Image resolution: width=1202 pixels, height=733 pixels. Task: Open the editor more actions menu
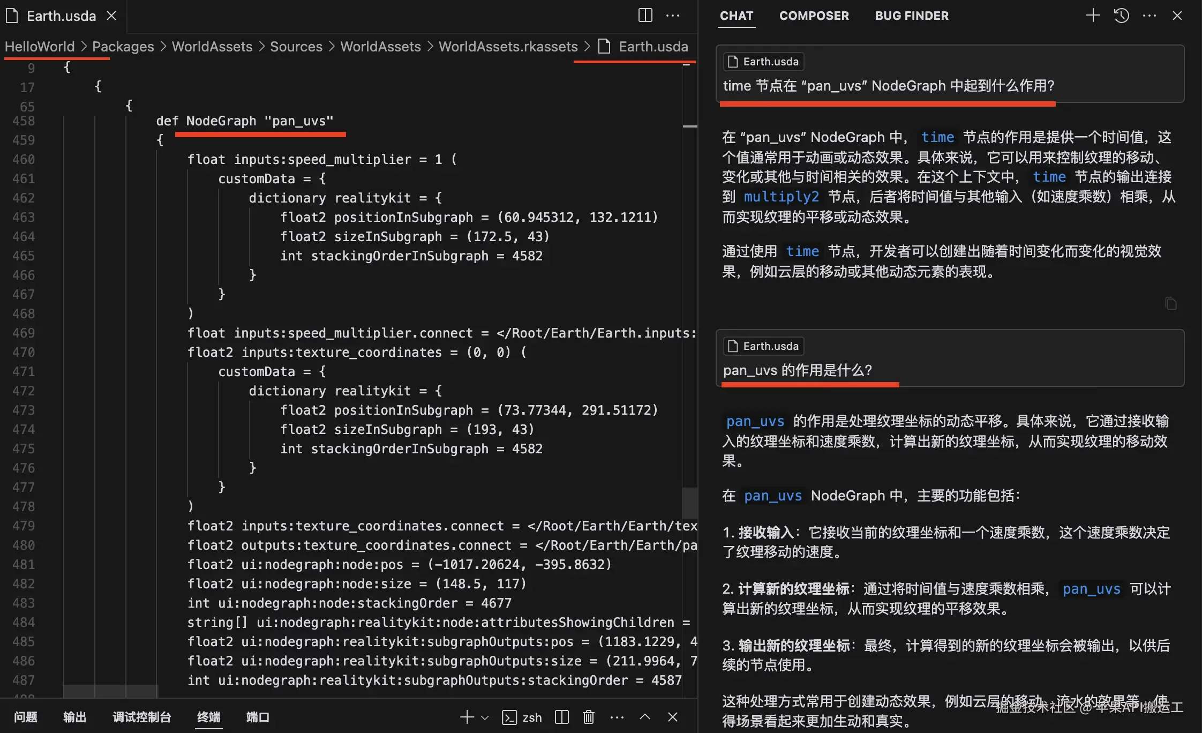[x=673, y=16]
